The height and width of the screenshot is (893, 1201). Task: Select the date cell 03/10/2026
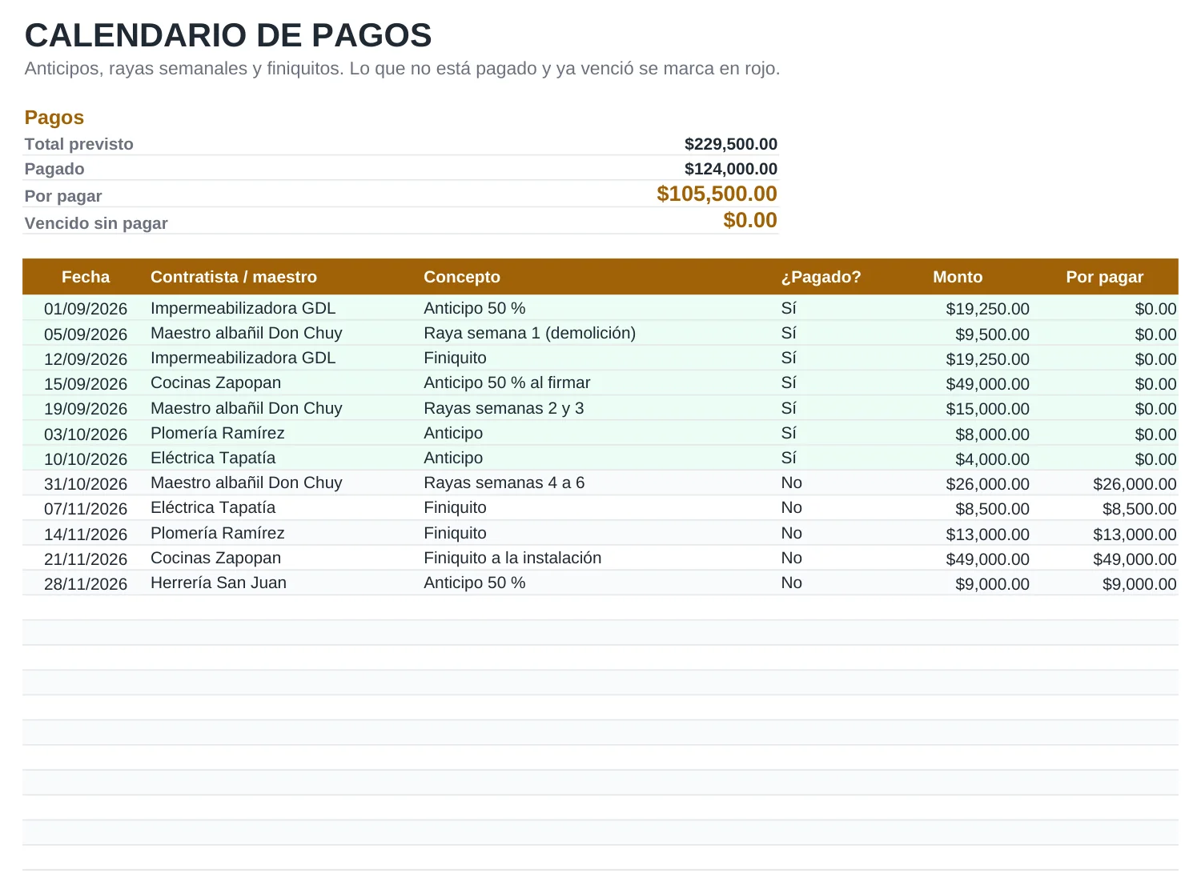[x=86, y=434]
